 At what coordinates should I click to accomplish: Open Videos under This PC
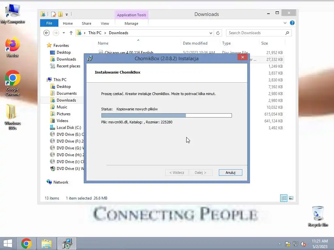tap(62, 120)
